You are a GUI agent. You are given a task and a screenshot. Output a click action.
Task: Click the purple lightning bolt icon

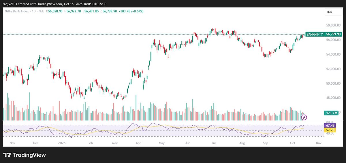304,117
